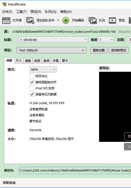This screenshot has height=188, width=131.
Task: Click the black source preview image
Action: click(115, 107)
